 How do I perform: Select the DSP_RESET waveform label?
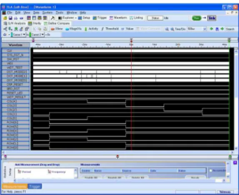tap(15, 85)
